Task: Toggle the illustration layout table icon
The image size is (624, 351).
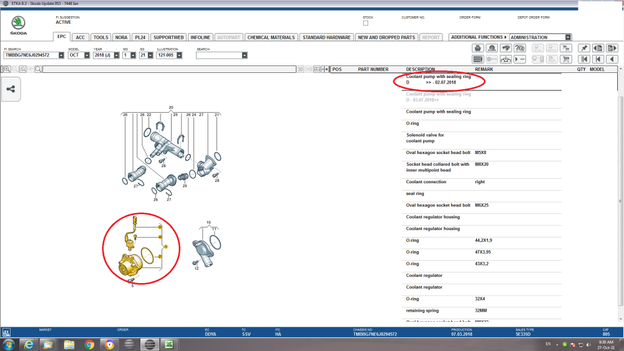Action: point(317,69)
